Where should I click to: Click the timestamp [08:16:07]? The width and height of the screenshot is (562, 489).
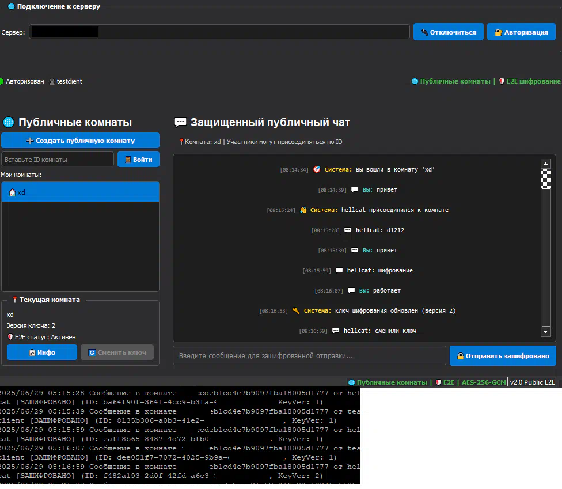click(329, 290)
